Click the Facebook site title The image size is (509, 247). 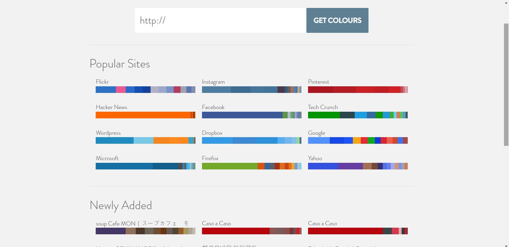(213, 107)
